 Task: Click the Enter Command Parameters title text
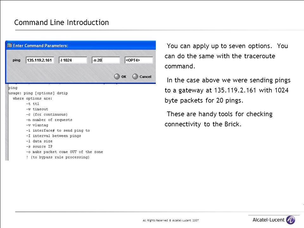click(41, 46)
